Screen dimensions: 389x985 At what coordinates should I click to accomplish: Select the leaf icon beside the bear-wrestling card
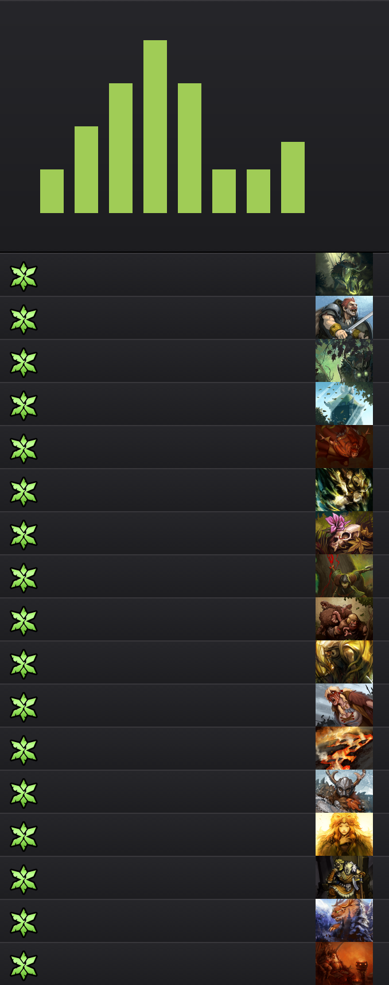click(x=24, y=621)
